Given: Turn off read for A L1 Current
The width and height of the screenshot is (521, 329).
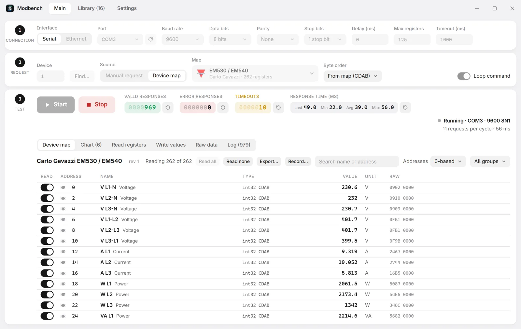Looking at the screenshot, I should (x=47, y=252).
